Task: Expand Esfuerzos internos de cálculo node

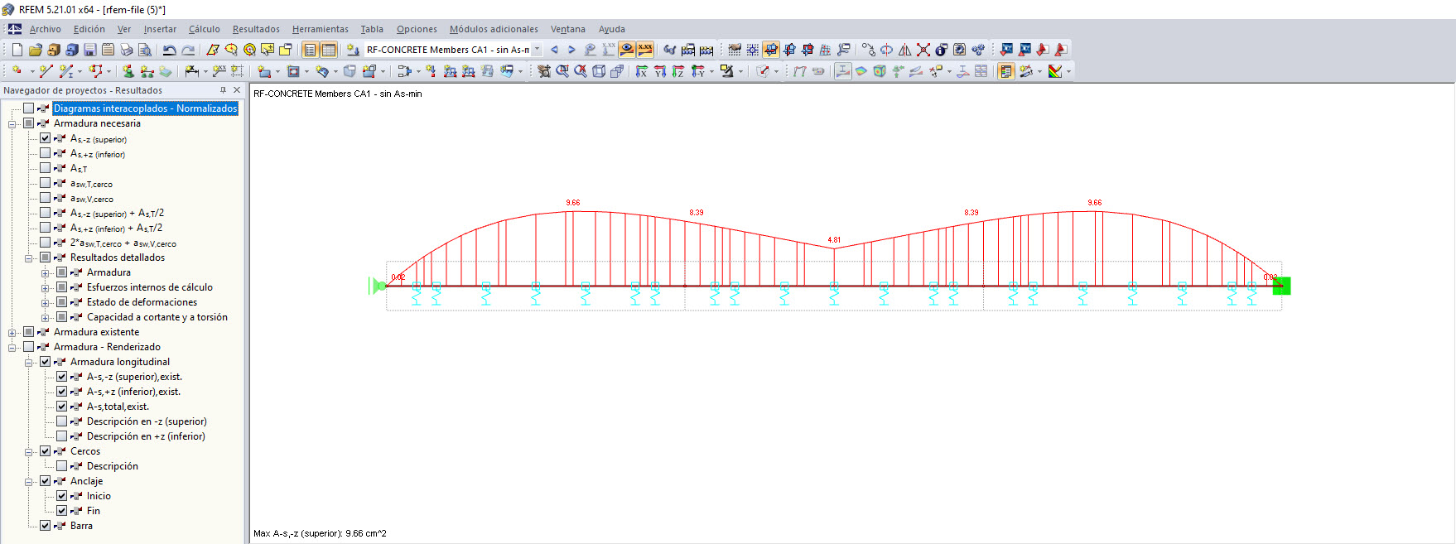Action: (x=46, y=288)
